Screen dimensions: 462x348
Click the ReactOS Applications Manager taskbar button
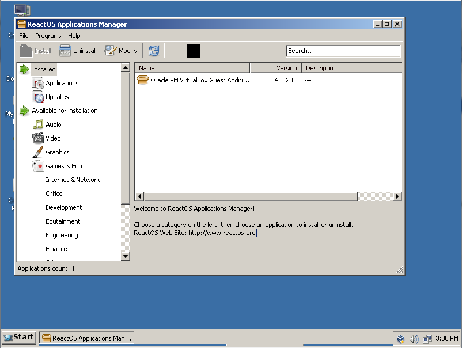[x=86, y=338]
